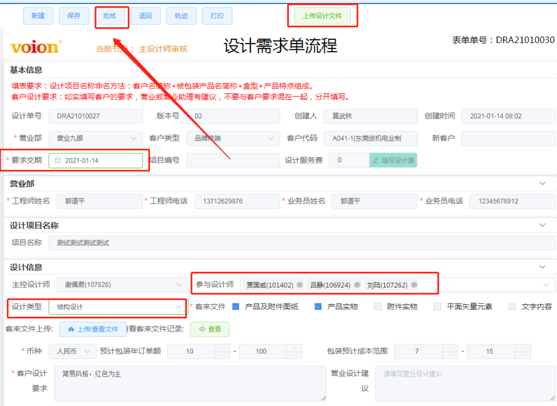Click the 打印 print button

pyautogui.click(x=217, y=16)
